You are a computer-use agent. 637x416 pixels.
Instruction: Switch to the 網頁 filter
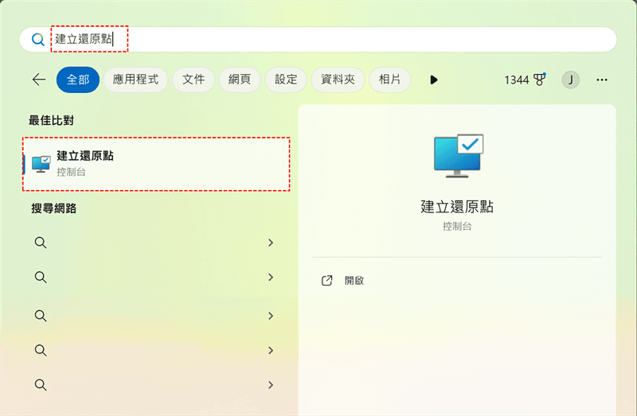coord(240,80)
